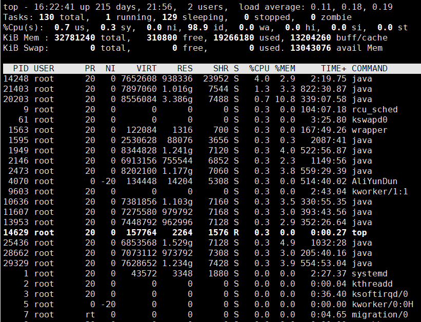Click the %CPU column header
The width and height of the screenshot is (421, 322).
pos(259,69)
